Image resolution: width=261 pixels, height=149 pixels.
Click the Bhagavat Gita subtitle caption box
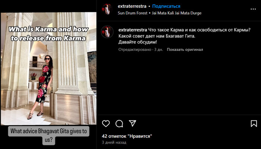tap(48, 135)
